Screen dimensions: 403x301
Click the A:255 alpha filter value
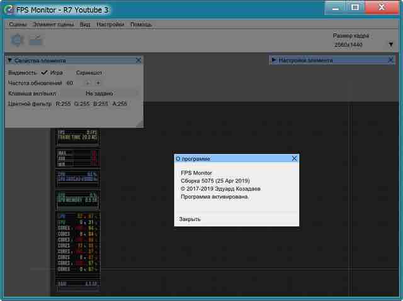tap(120, 104)
